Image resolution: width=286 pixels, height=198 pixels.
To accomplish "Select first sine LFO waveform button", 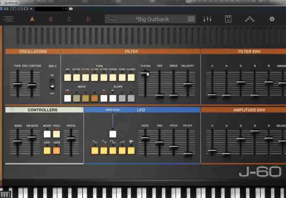I will (x=95, y=151).
